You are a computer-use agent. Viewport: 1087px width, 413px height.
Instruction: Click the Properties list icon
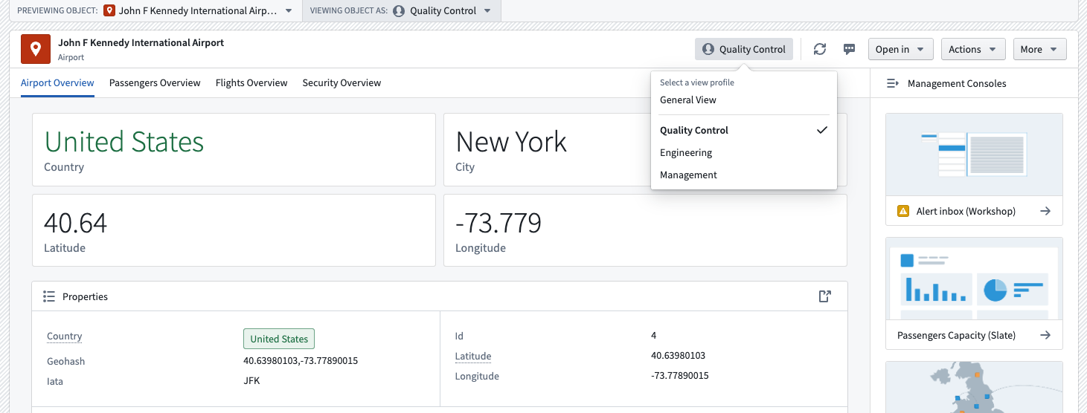pyautogui.click(x=49, y=296)
